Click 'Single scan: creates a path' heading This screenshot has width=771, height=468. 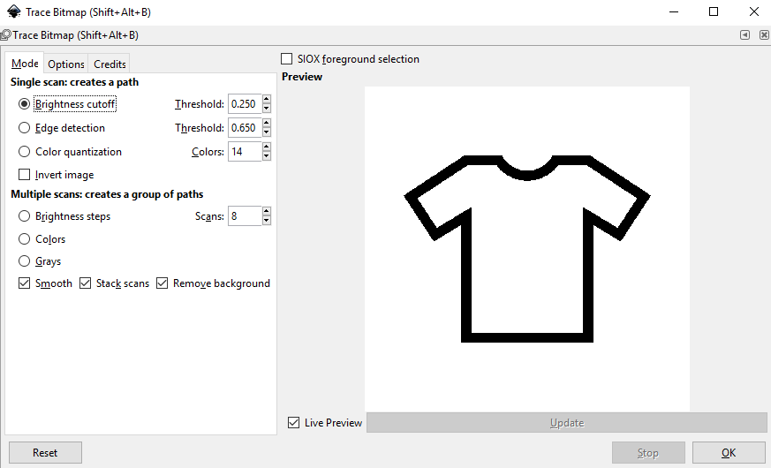coord(75,82)
